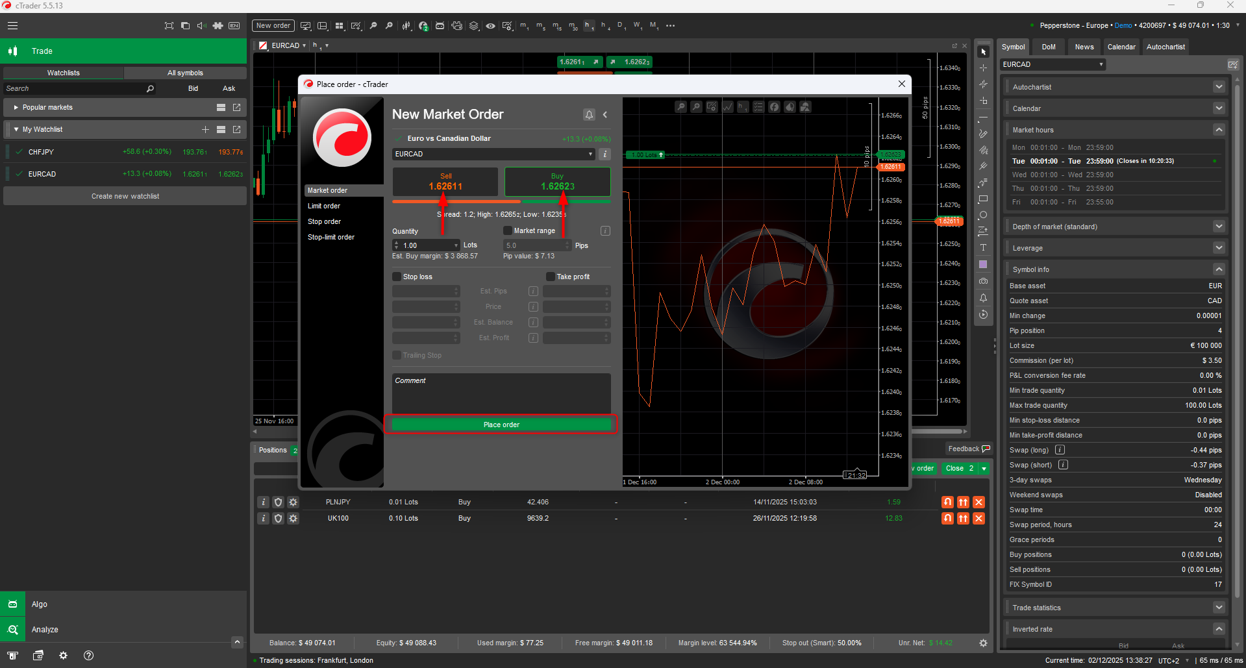The width and height of the screenshot is (1246, 668).
Task: Click the price alert bell icon in order dialog
Action: click(589, 115)
